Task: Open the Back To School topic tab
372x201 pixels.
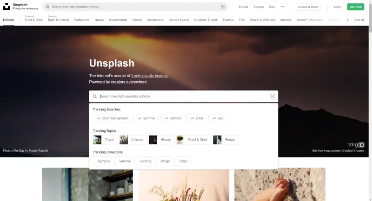Action: [x=59, y=20]
